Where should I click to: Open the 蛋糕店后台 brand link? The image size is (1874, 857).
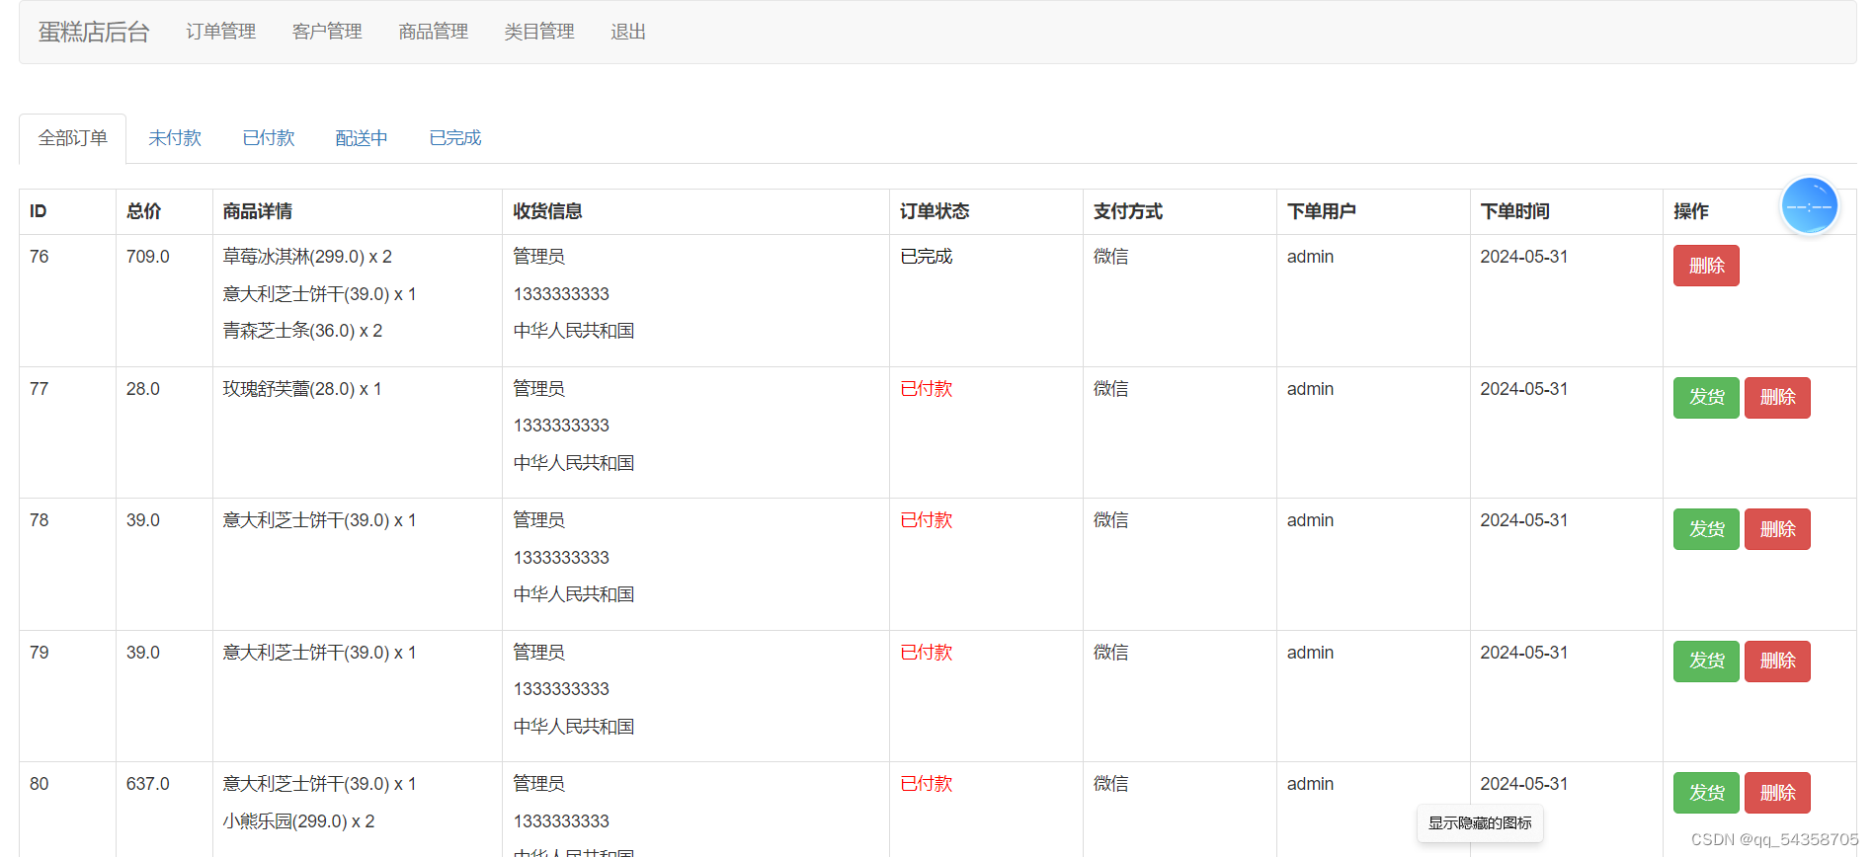(94, 32)
